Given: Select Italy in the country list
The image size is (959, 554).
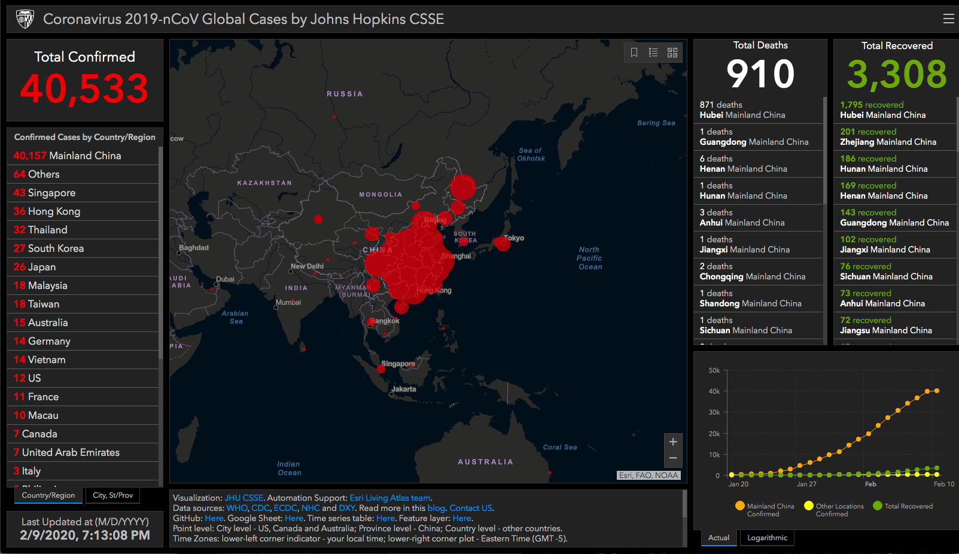Looking at the screenshot, I should (x=83, y=471).
